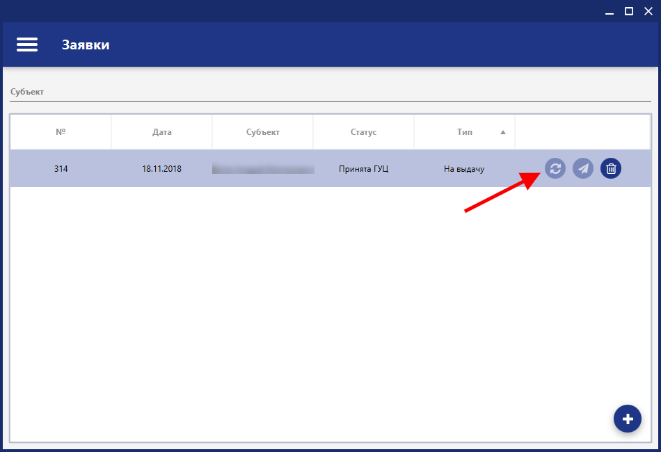Open the hamburger navigation menu
This screenshot has width=661, height=452.
(x=27, y=45)
